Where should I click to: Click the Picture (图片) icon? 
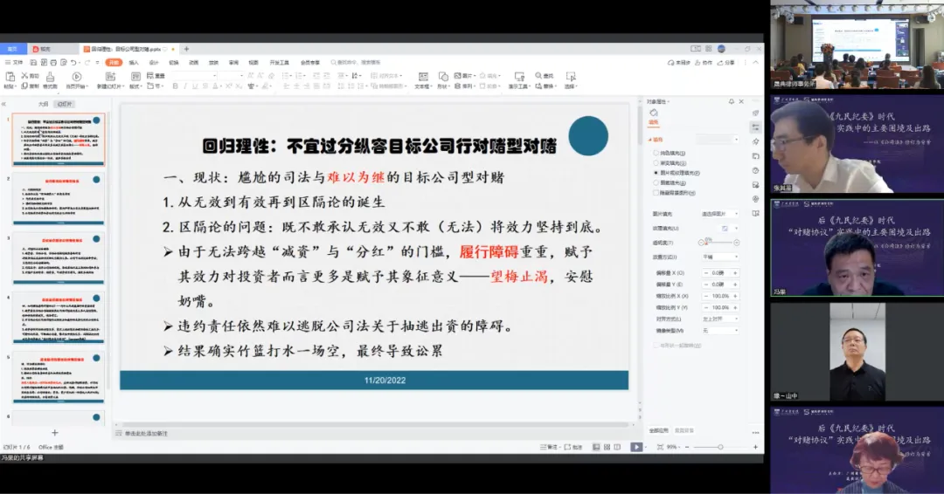(x=458, y=76)
